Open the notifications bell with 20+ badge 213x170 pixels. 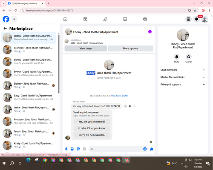click(x=196, y=19)
